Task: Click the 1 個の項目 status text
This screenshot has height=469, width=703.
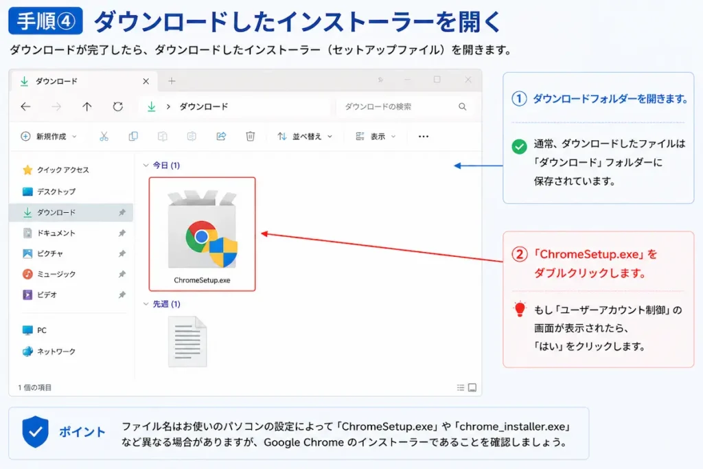Action: coord(34,387)
